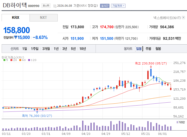This screenshot has height=137, width=187.
Task: Click the 상한가 225,500 text
Action: click(127, 27)
